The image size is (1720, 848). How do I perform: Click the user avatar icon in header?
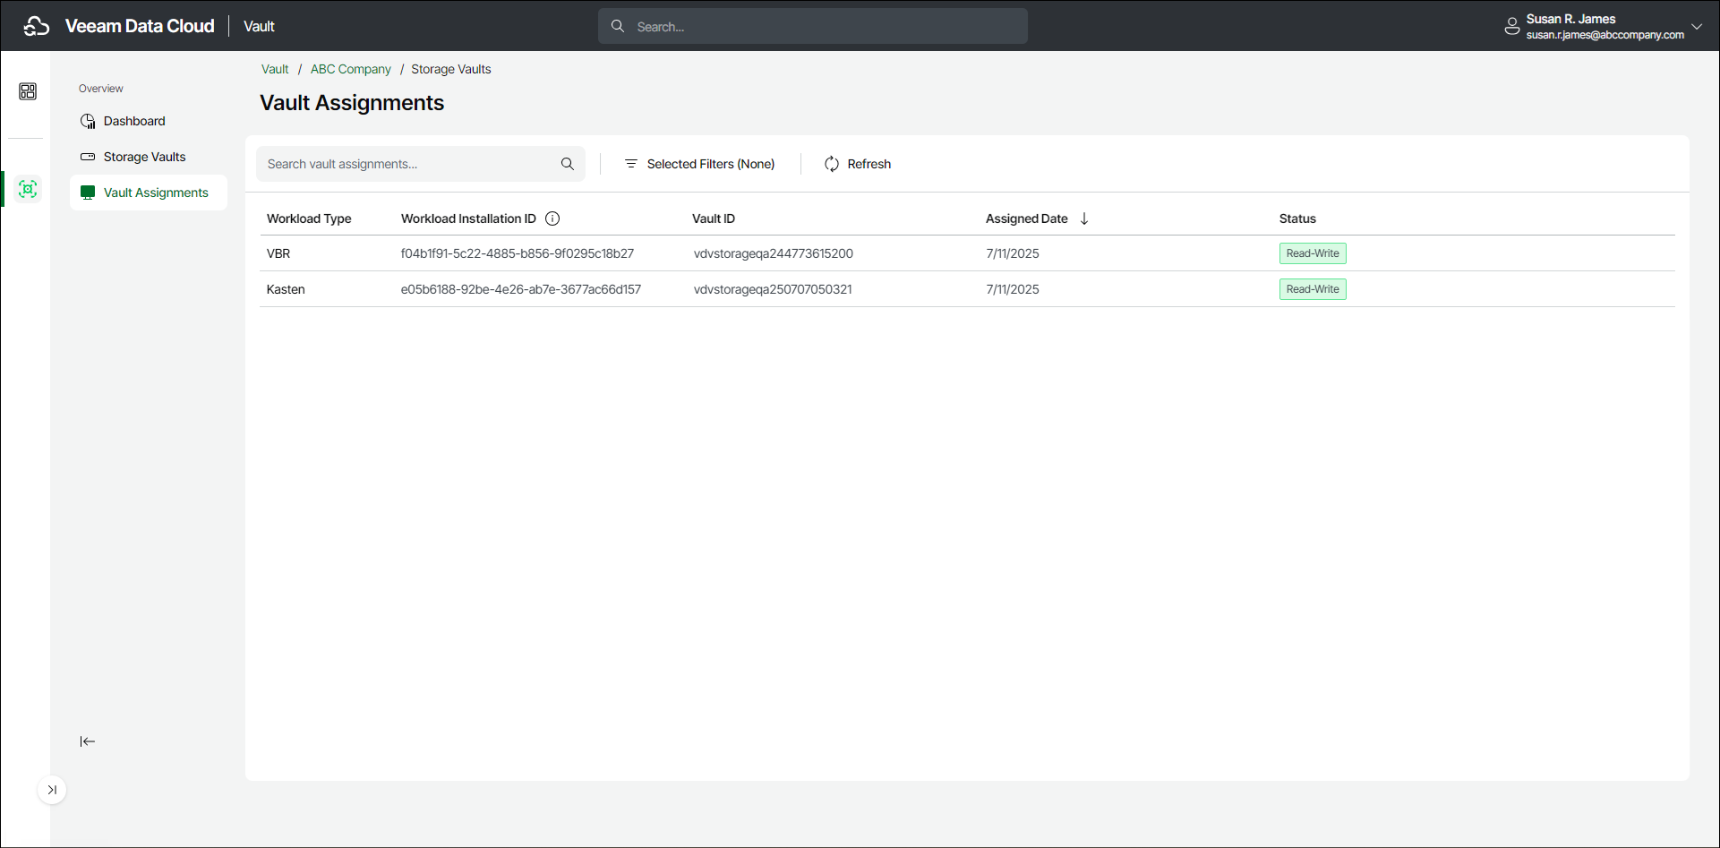[x=1512, y=26]
